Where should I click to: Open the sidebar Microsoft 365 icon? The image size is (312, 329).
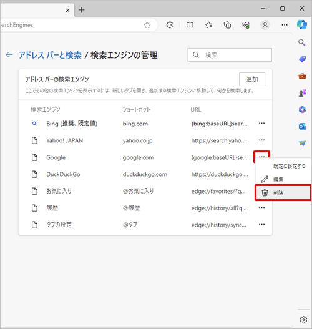point(302,109)
